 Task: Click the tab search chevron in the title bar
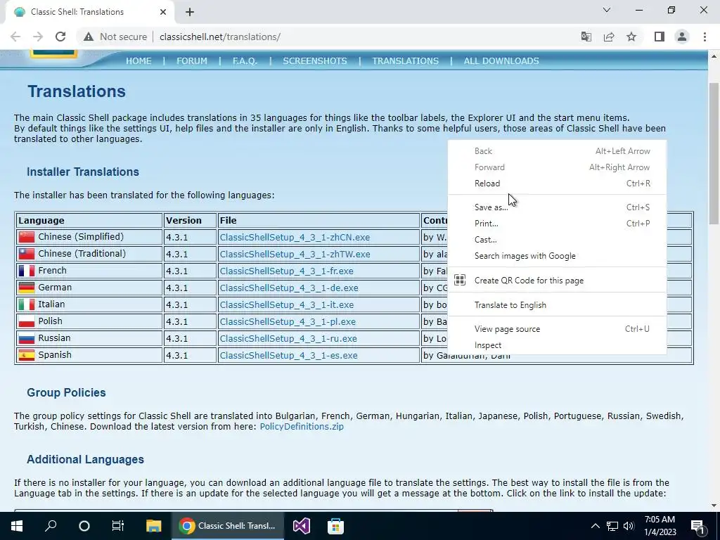(x=607, y=10)
